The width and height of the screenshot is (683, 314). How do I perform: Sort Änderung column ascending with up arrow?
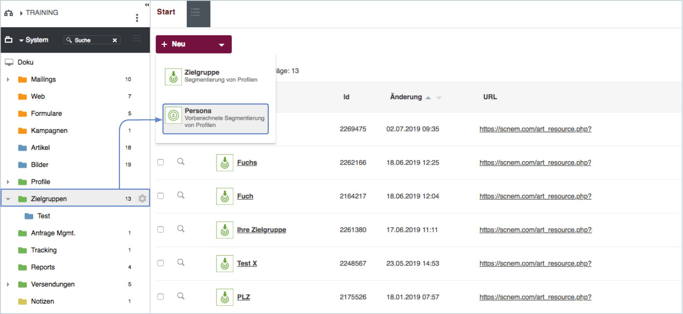[x=428, y=98]
